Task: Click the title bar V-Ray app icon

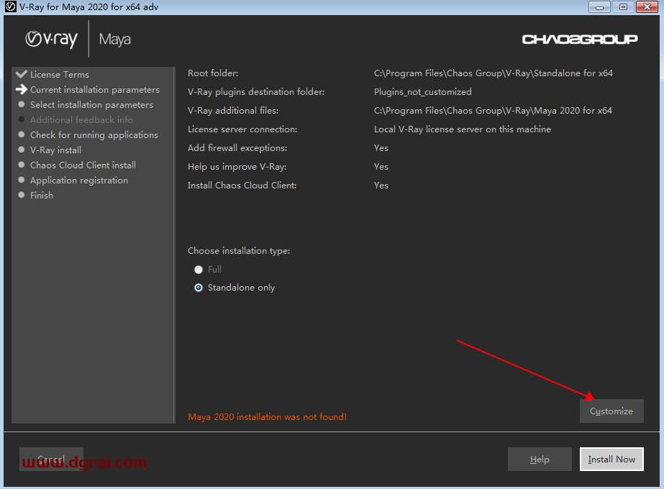Action: pos(11,7)
